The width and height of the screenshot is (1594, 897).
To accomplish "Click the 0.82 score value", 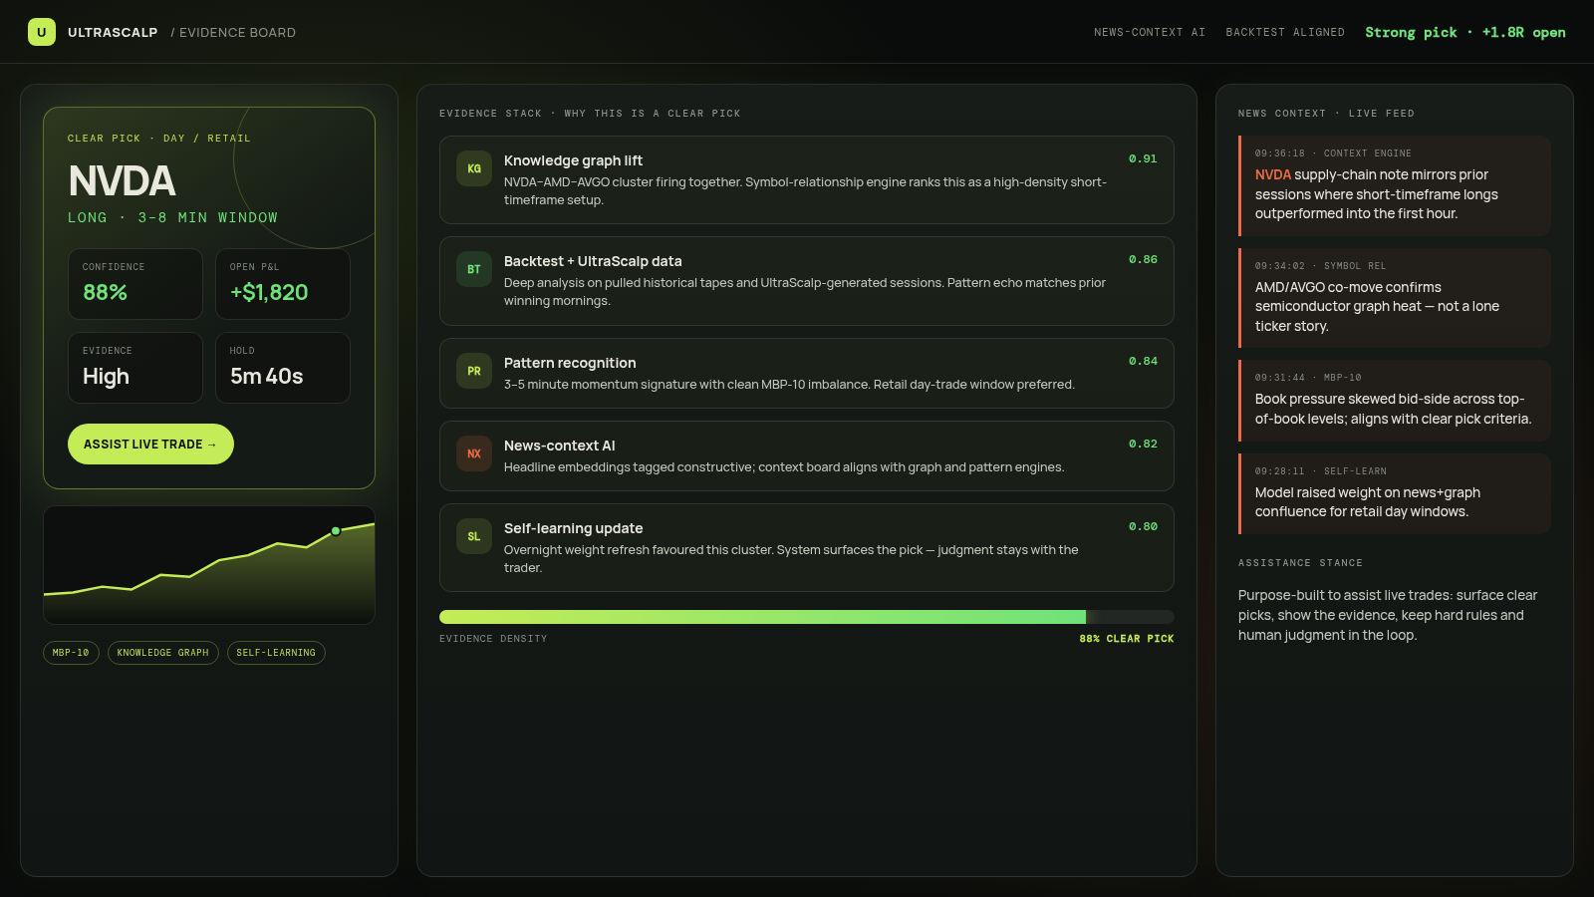I will click(1143, 445).
